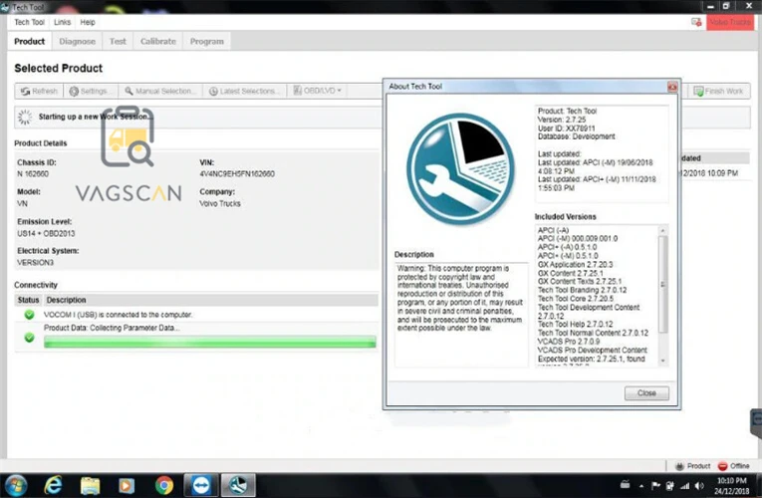The height and width of the screenshot is (498, 762).
Task: Click scroll down arrow in Included Versions
Action: pyautogui.click(x=662, y=361)
